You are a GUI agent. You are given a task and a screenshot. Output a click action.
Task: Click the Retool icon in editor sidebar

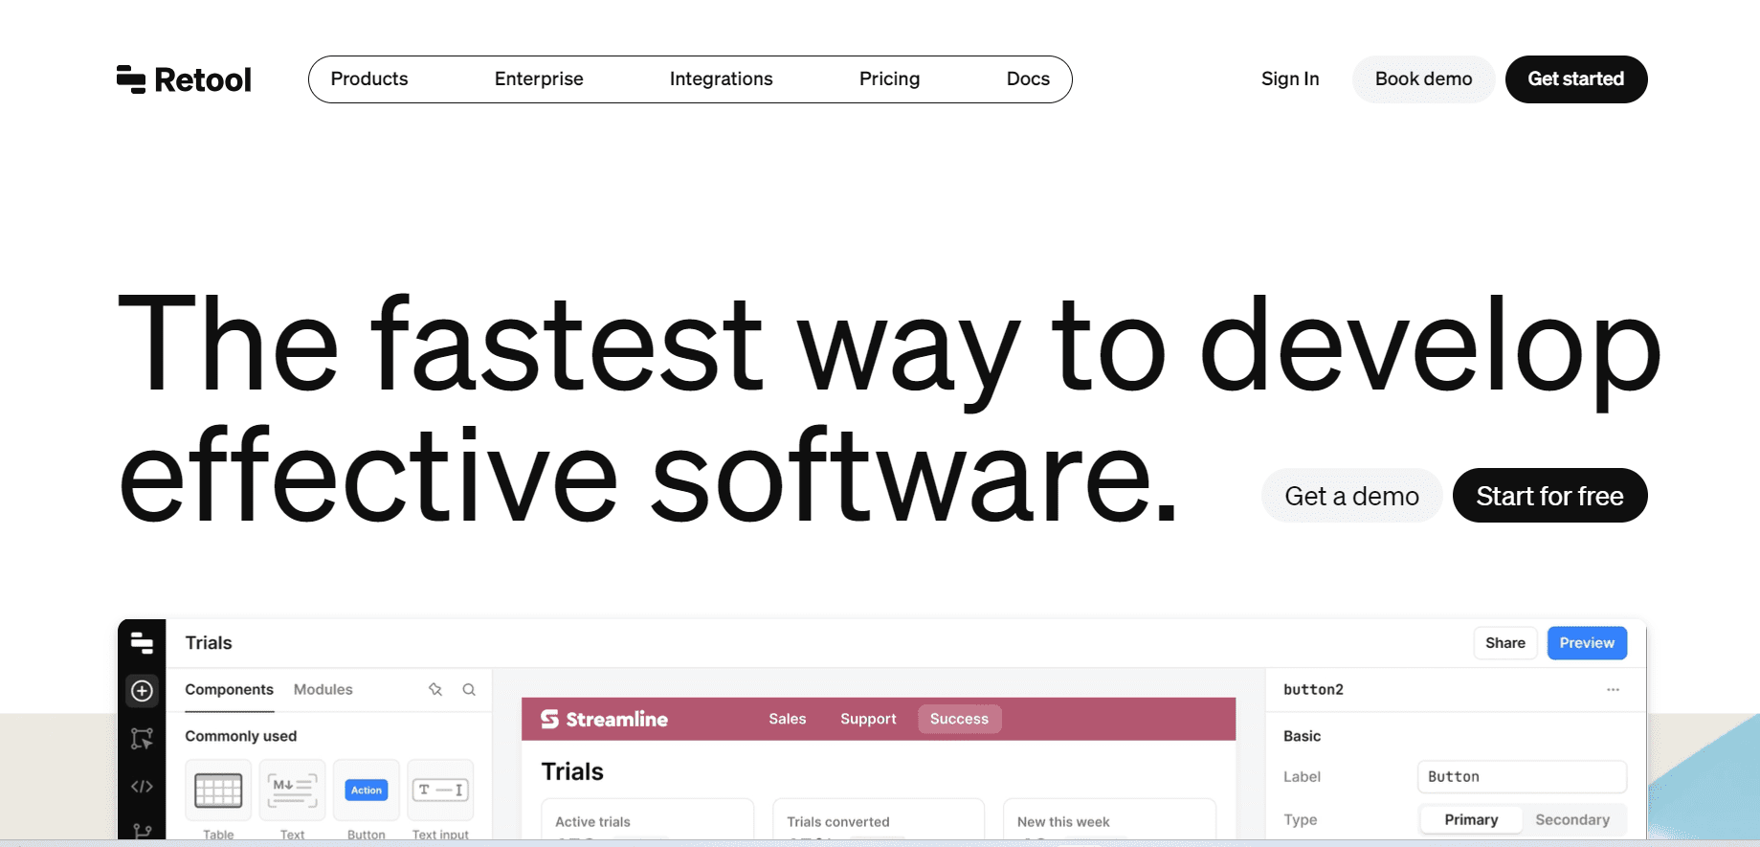(x=142, y=643)
